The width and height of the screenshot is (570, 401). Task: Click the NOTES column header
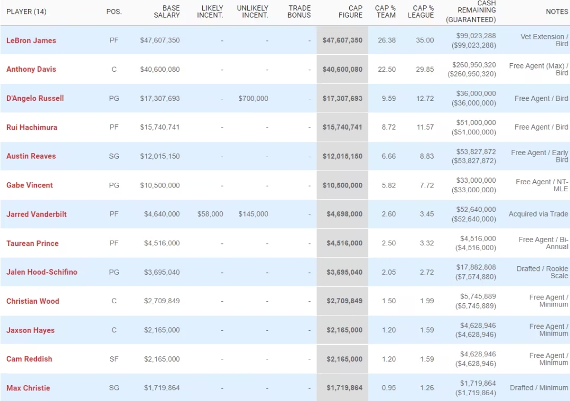point(557,12)
